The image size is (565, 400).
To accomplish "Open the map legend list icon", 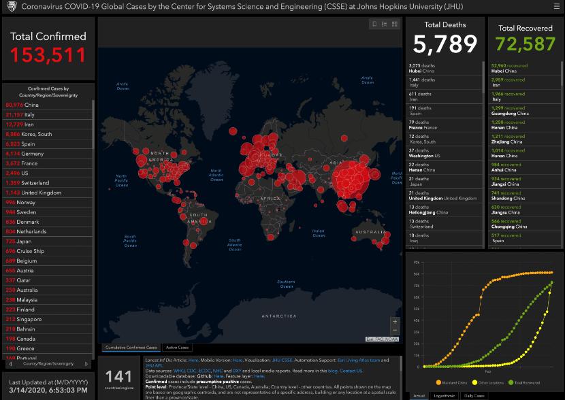I will (x=384, y=24).
